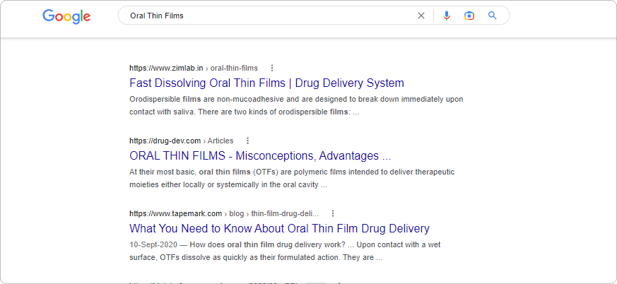This screenshot has width=617, height=284.
Task: Open three-dot menu for tapemark.com result
Action: (x=333, y=213)
